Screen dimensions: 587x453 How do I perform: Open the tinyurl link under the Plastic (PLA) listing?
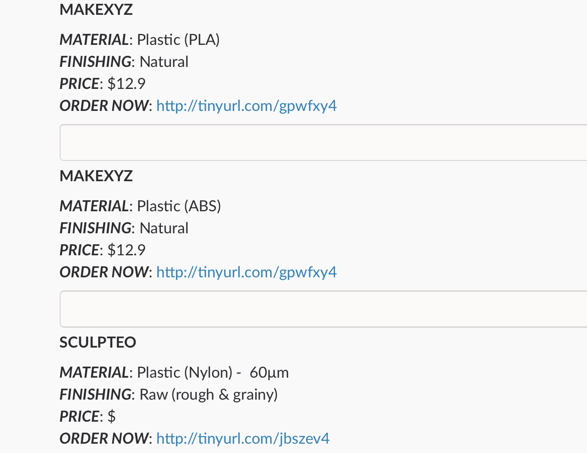click(x=246, y=106)
